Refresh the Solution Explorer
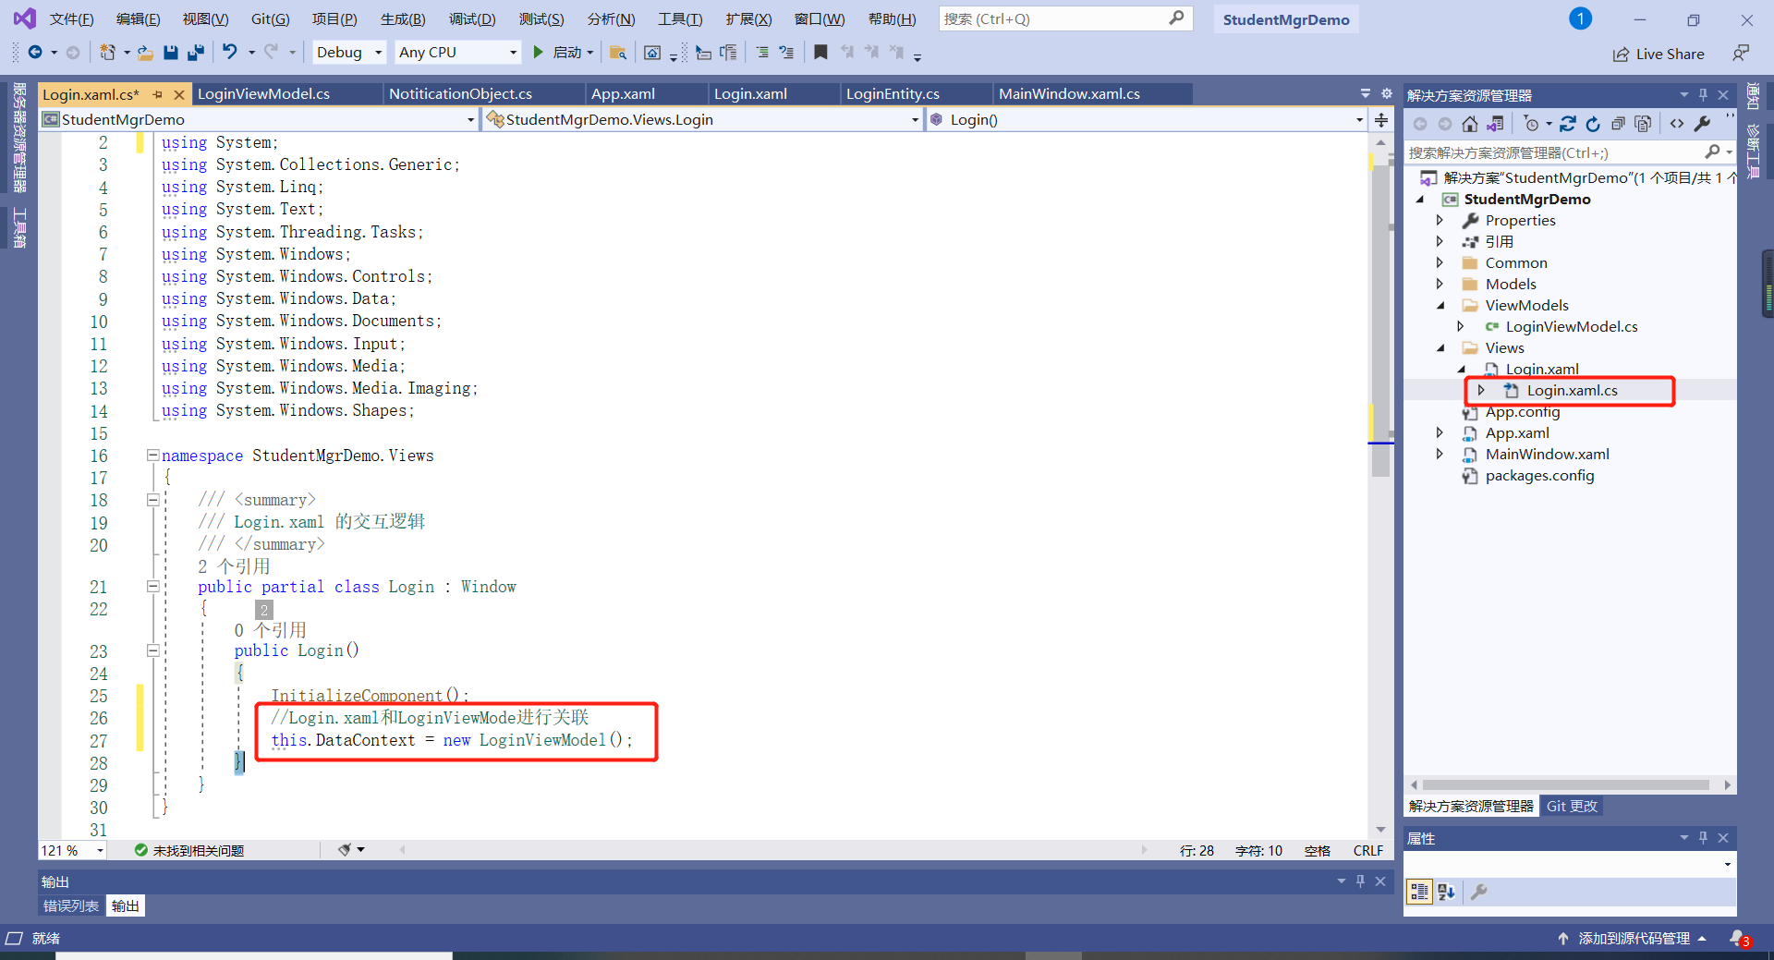 coord(1595,124)
